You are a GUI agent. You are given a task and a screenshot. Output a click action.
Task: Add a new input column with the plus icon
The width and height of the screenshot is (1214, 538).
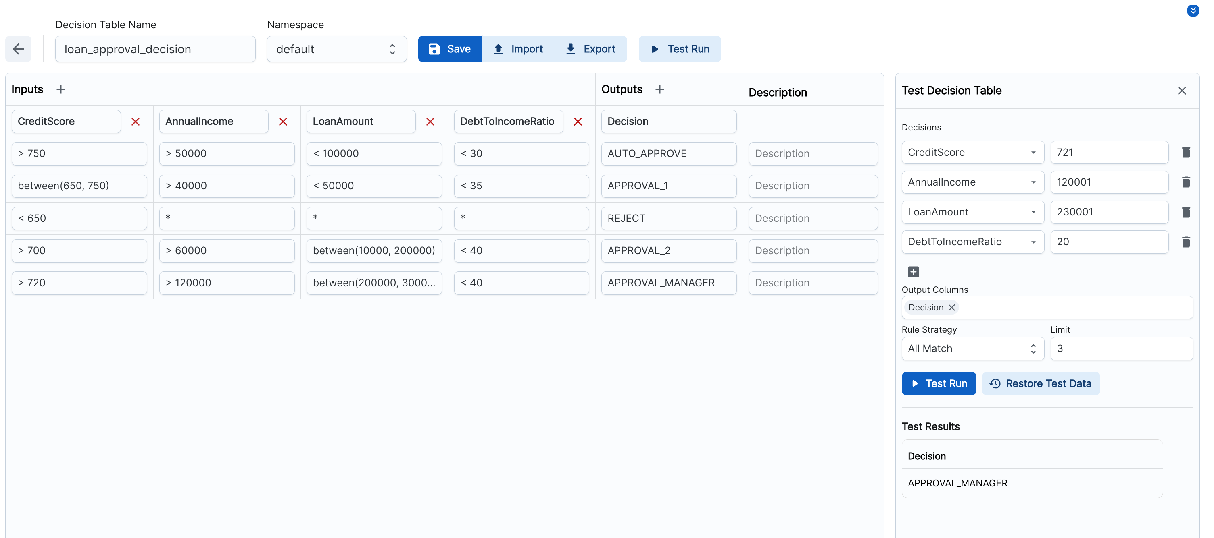[61, 89]
